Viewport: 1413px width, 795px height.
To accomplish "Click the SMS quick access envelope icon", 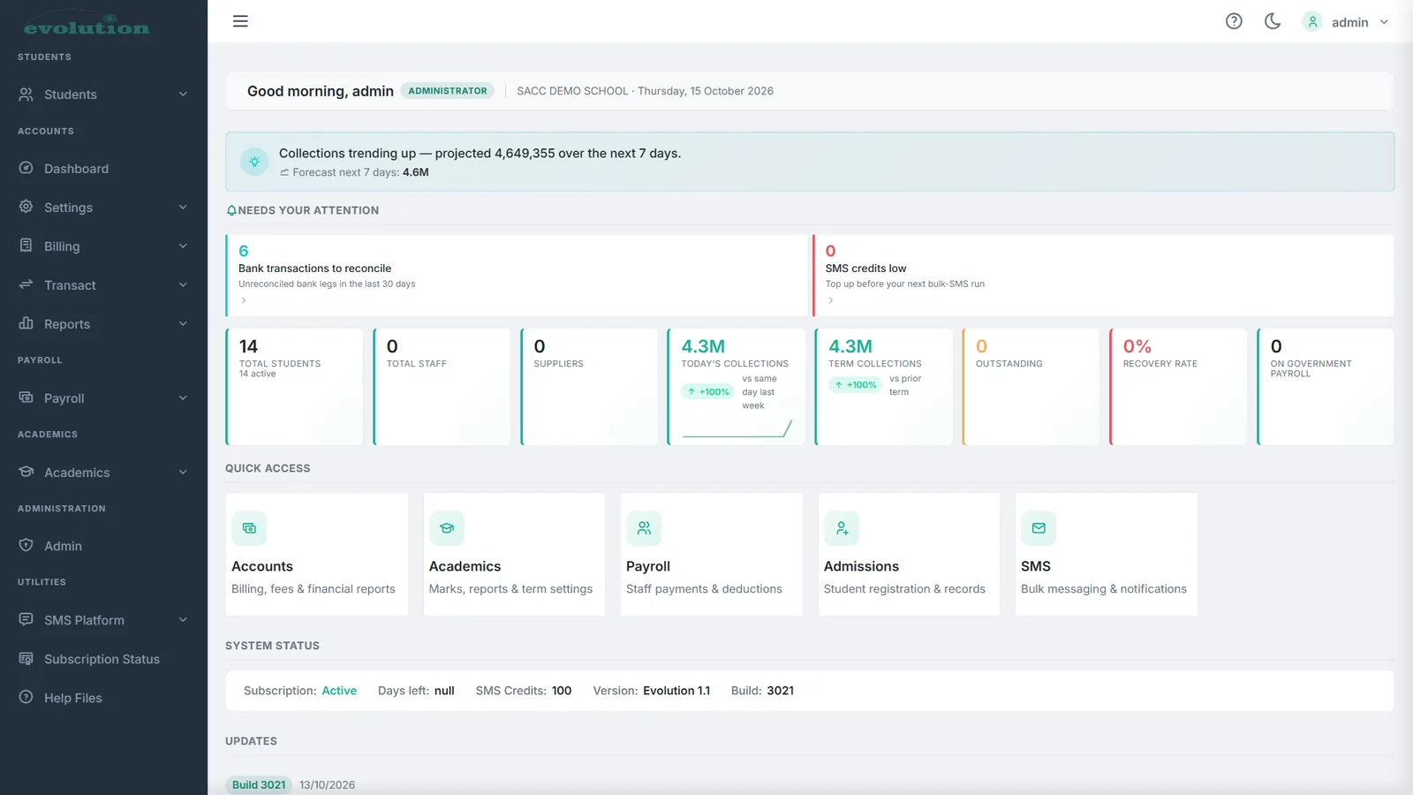I will click(1039, 528).
